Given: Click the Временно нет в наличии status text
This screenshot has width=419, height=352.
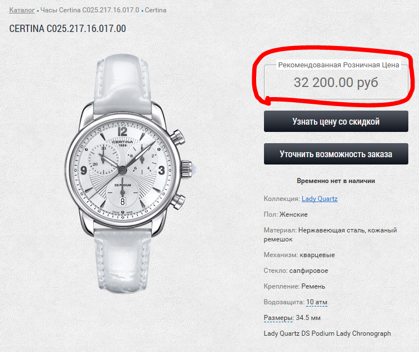Looking at the screenshot, I should [336, 181].
